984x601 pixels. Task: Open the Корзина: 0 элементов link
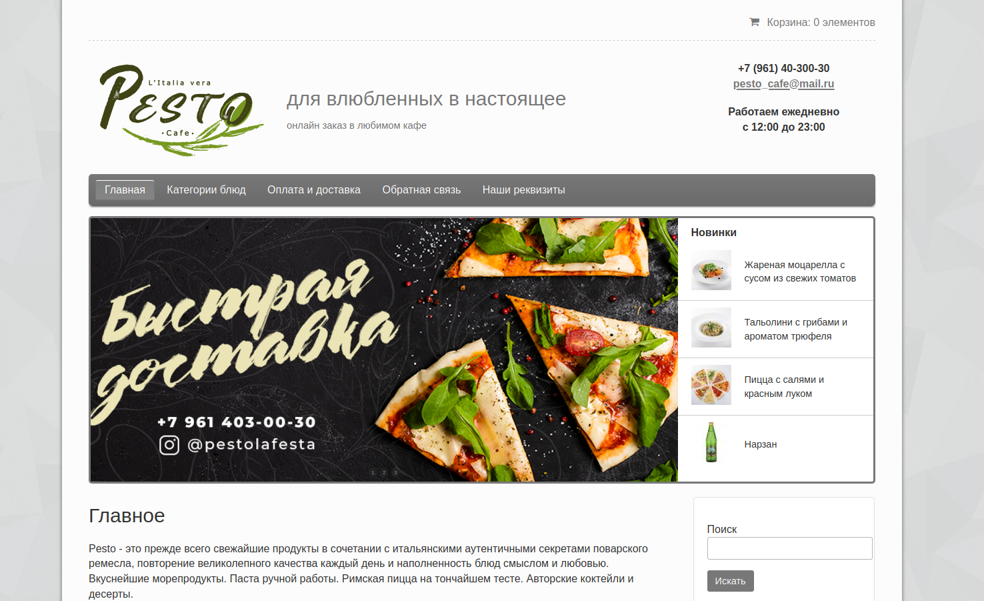[821, 22]
